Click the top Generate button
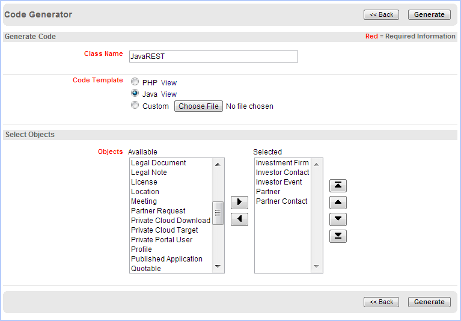Viewport: 461px width, 321px height. (429, 14)
